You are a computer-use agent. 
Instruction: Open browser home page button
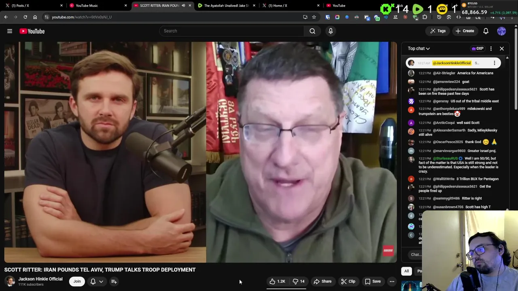coord(35,17)
